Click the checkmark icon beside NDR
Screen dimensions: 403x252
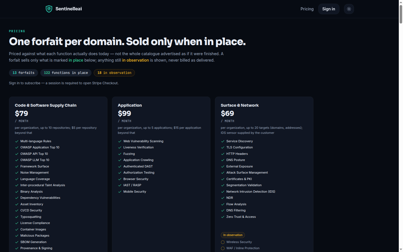[x=223, y=198]
